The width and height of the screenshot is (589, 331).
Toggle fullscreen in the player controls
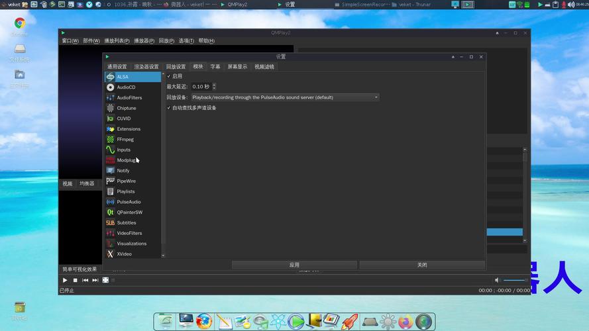point(105,280)
